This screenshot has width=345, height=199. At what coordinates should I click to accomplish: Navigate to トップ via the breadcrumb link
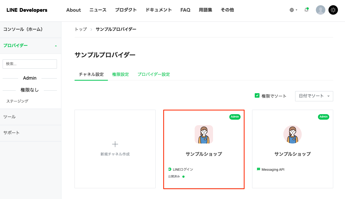tap(80, 29)
